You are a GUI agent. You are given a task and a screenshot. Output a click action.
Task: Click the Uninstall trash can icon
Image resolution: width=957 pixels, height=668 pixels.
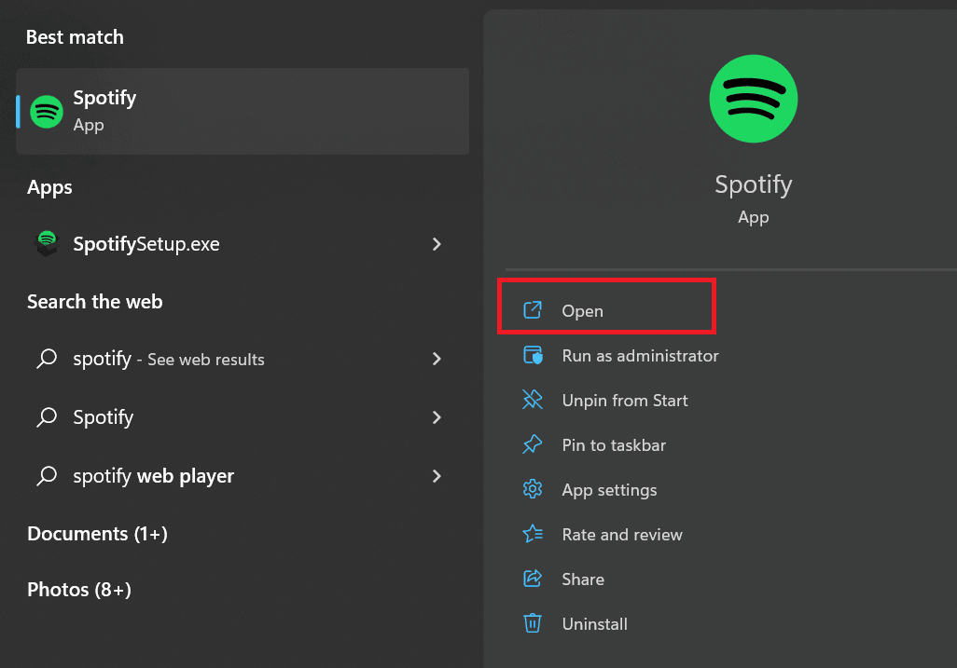(533, 623)
